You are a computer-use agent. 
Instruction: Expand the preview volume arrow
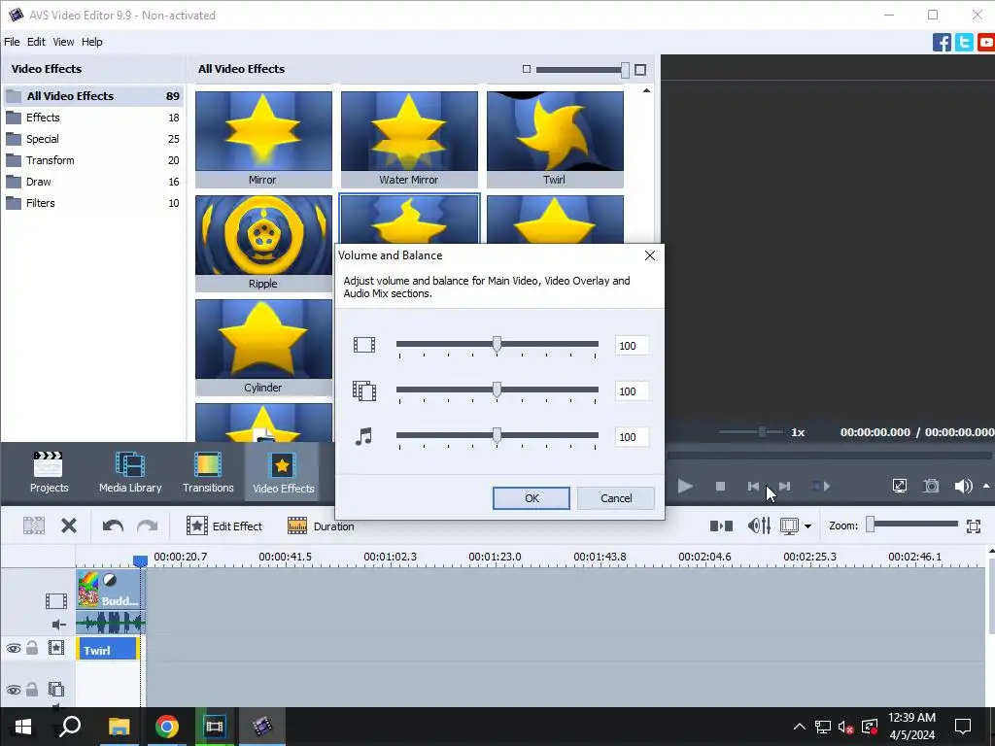986,486
